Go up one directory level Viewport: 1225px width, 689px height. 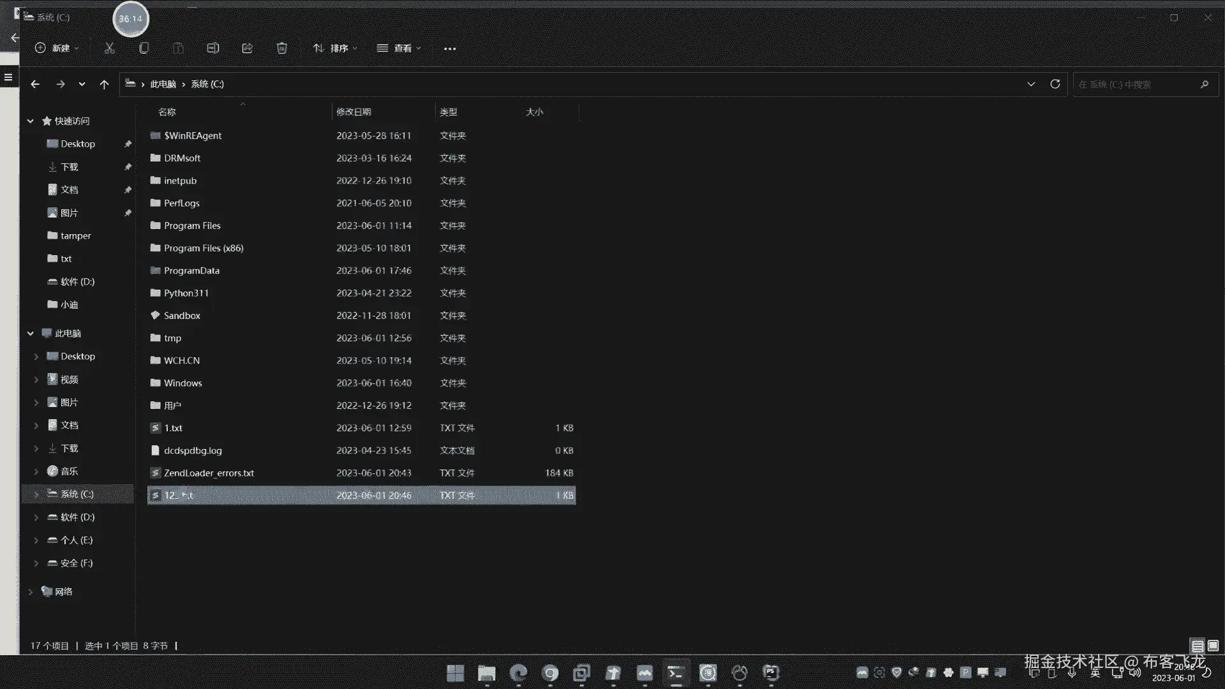(104, 84)
